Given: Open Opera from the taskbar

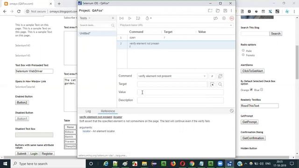Looking at the screenshot, I should 183,164.
